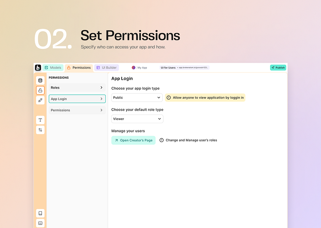The height and width of the screenshot is (228, 321).
Task: Click the Brokenatom logo icon
Action: 38,68
